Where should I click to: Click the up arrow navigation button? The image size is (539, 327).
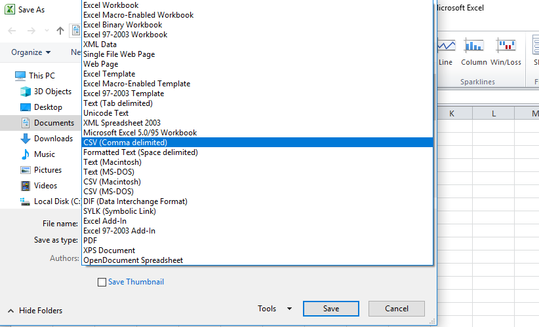click(x=60, y=30)
